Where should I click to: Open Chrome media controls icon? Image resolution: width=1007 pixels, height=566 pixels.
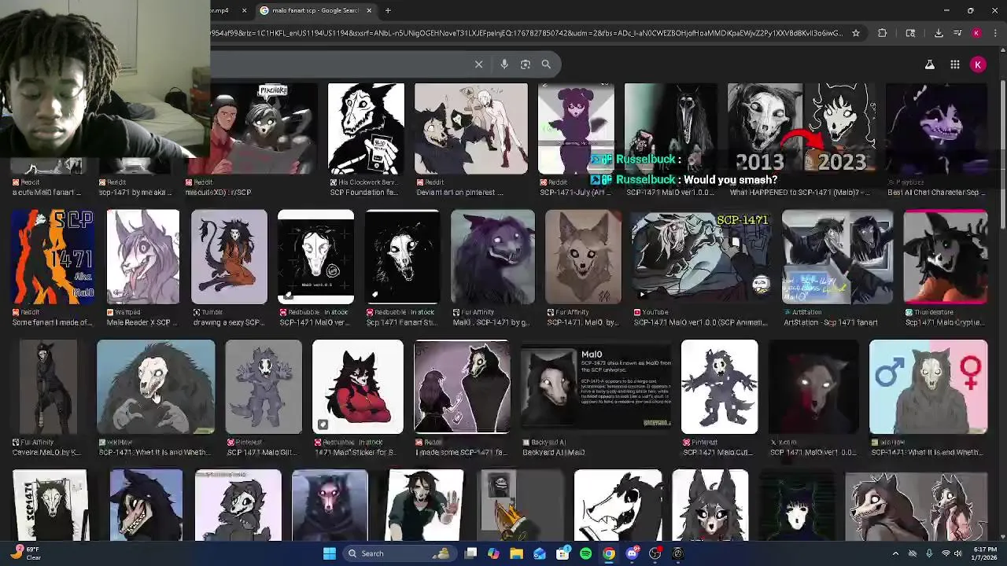point(957,33)
